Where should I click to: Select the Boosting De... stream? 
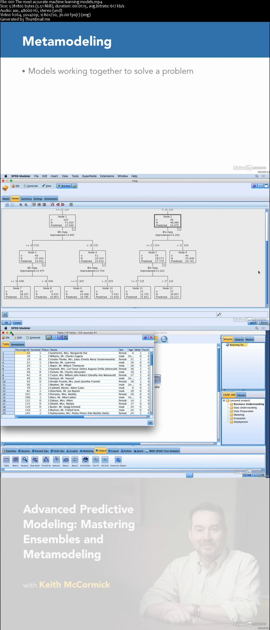point(236,345)
